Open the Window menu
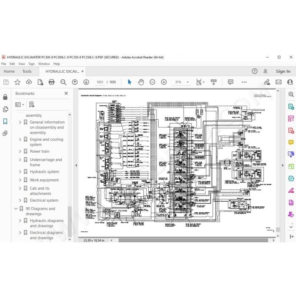 (44, 64)
